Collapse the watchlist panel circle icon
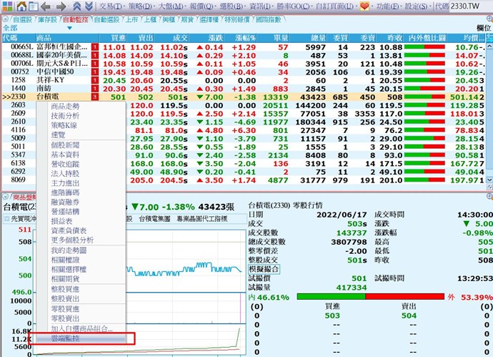 pos(5,19)
